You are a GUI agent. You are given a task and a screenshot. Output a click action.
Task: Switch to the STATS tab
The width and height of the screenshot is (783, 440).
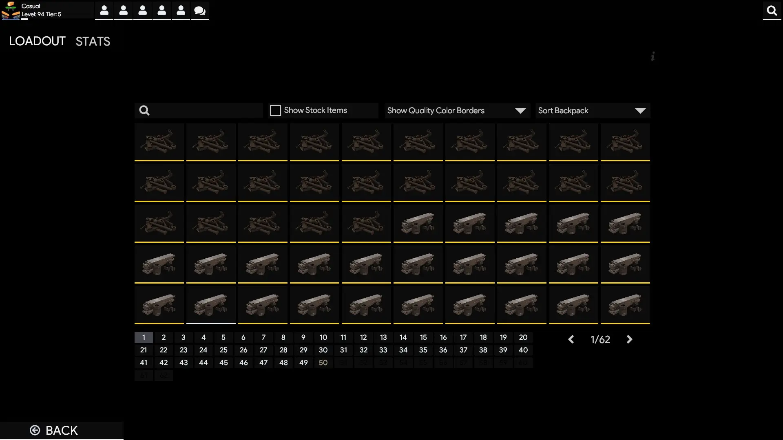[93, 41]
